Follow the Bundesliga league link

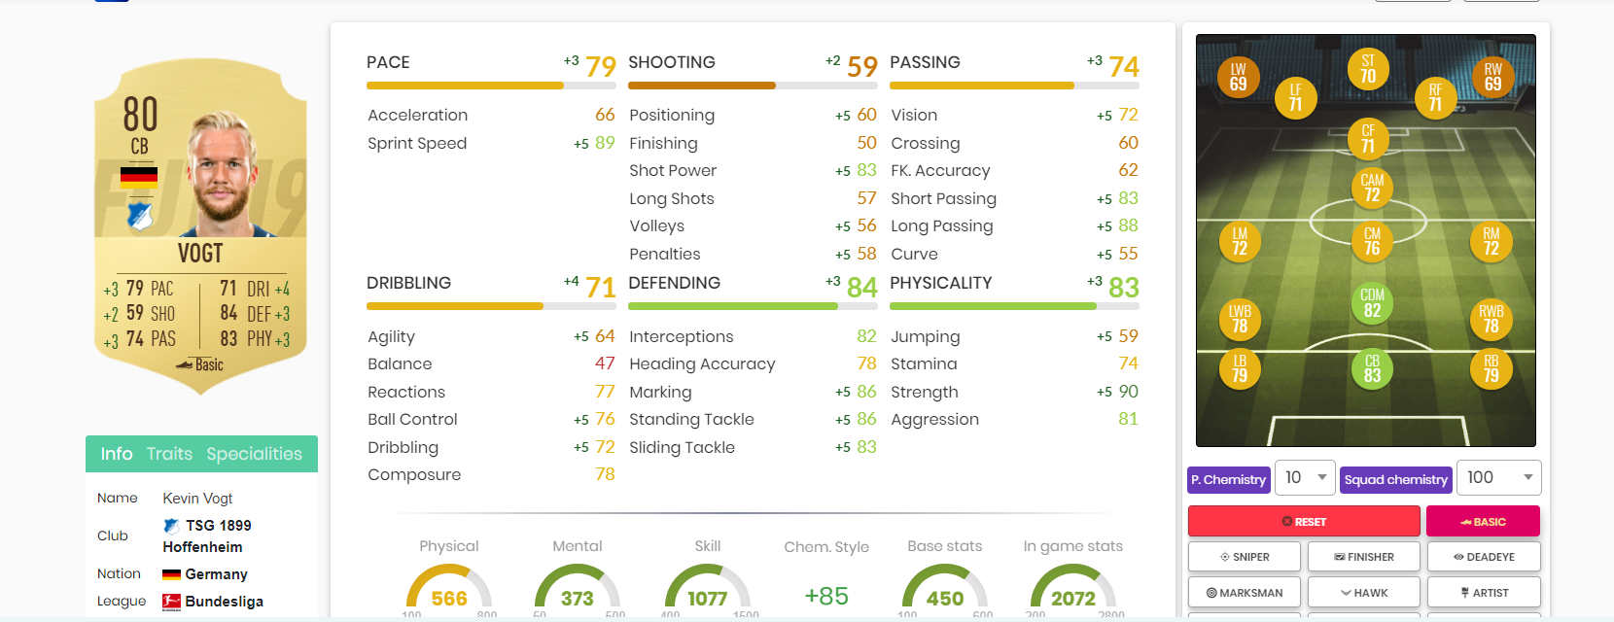(224, 602)
